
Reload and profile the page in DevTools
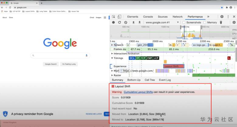click(119, 22)
